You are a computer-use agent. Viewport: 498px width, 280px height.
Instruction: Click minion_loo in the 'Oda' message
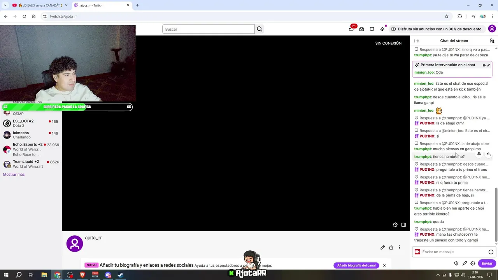click(x=424, y=72)
